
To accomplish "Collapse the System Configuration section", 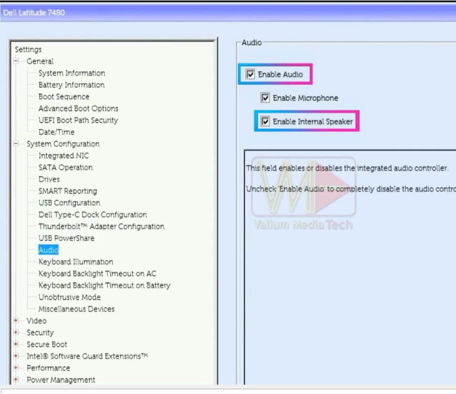I will click(x=16, y=144).
